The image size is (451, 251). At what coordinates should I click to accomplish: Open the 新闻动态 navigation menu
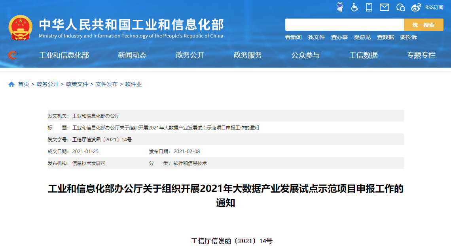(132, 55)
